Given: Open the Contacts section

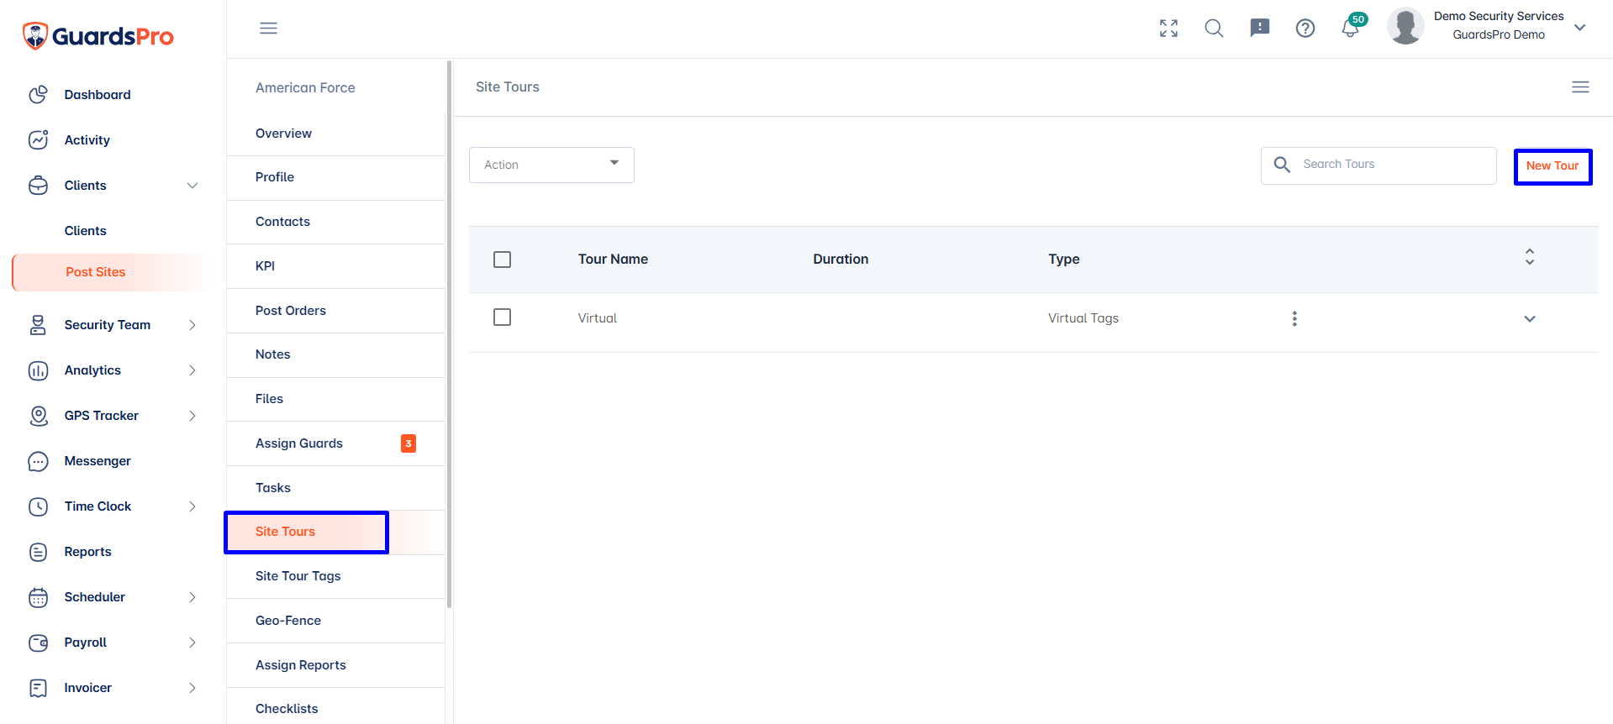Looking at the screenshot, I should click(335, 222).
